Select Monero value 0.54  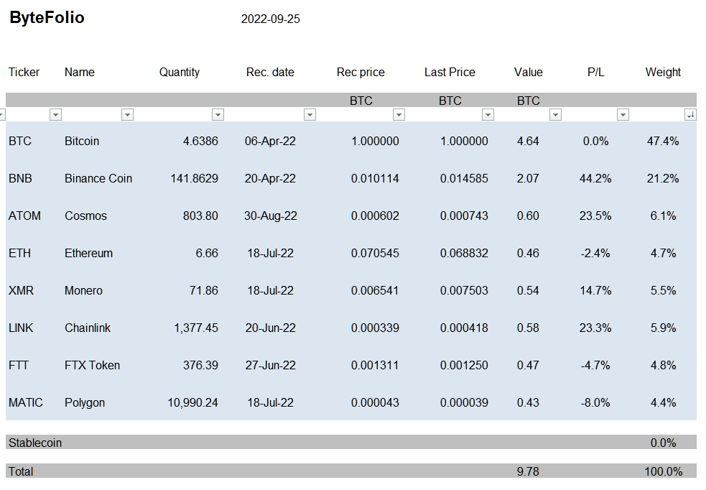click(x=528, y=290)
